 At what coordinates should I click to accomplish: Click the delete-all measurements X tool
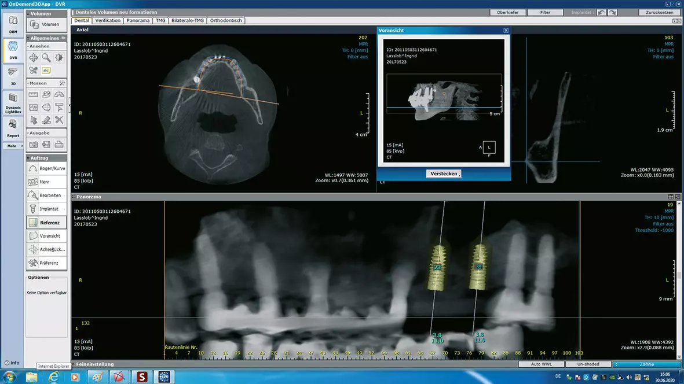tap(59, 120)
